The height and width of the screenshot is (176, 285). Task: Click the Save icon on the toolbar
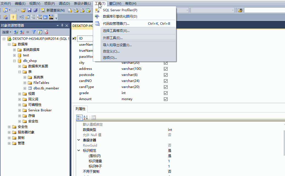point(30,10)
